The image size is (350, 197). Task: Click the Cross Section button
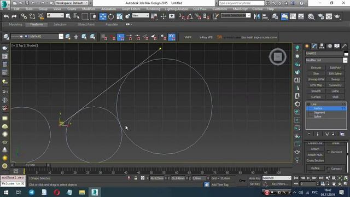tap(315, 160)
